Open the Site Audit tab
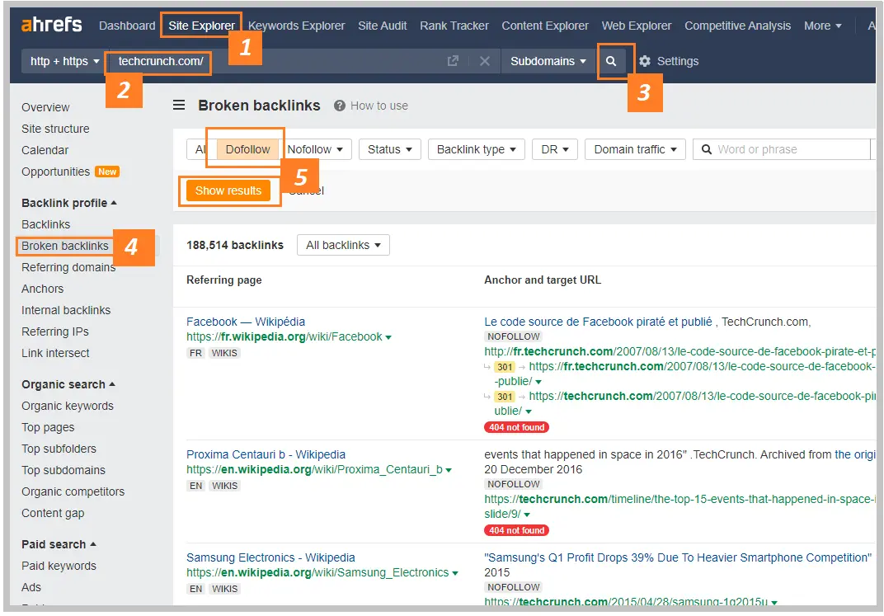The image size is (884, 616). coord(383,26)
